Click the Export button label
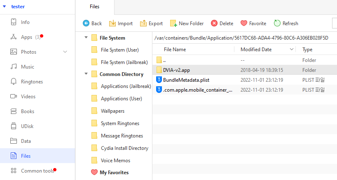Screen dimensions: 337x180 click(156, 24)
